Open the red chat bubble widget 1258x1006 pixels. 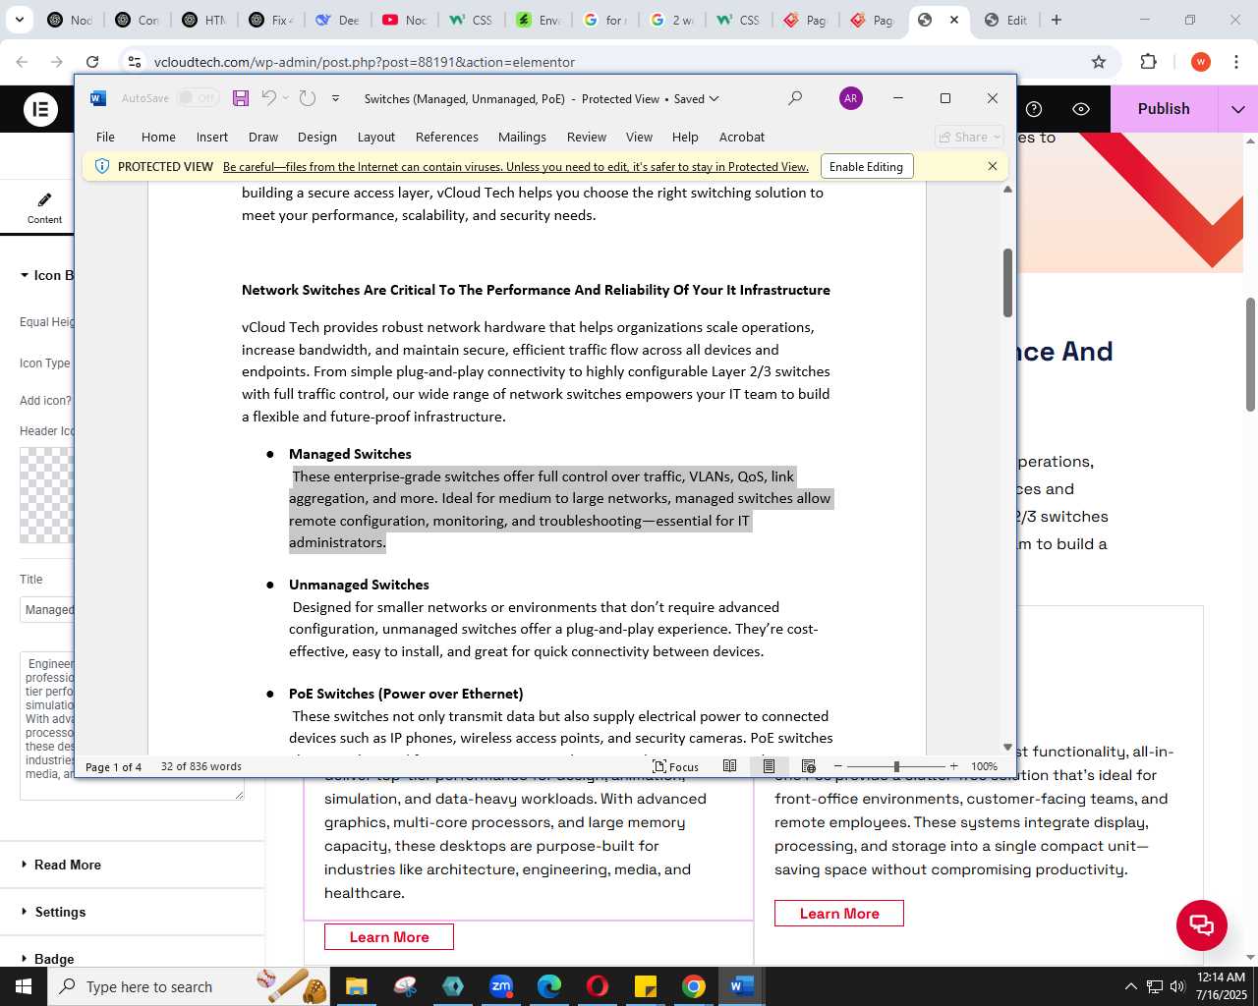[1202, 924]
